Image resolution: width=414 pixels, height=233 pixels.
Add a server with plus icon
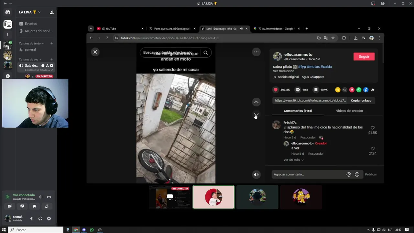(8, 76)
